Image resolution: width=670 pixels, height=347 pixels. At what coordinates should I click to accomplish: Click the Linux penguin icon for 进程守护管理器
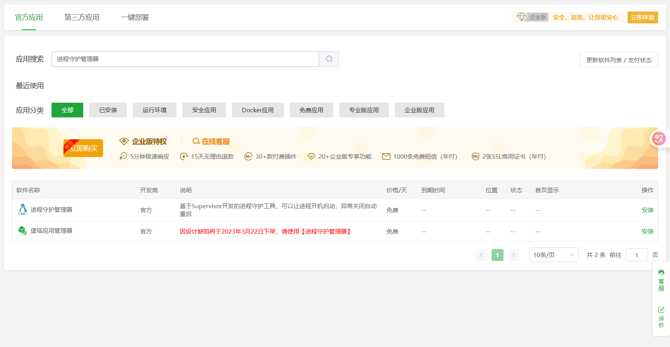[23, 209]
